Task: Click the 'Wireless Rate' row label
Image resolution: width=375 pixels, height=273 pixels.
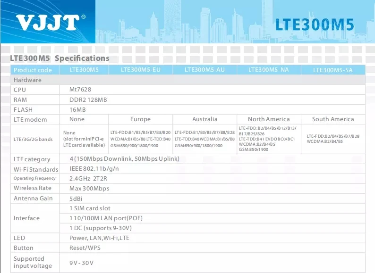Action: tap(33, 188)
